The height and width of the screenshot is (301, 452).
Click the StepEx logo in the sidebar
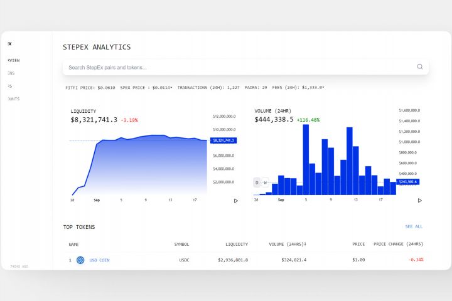(9, 44)
